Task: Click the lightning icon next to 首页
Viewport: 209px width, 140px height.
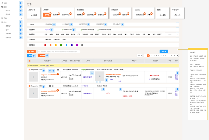Action: tap(21, 3)
